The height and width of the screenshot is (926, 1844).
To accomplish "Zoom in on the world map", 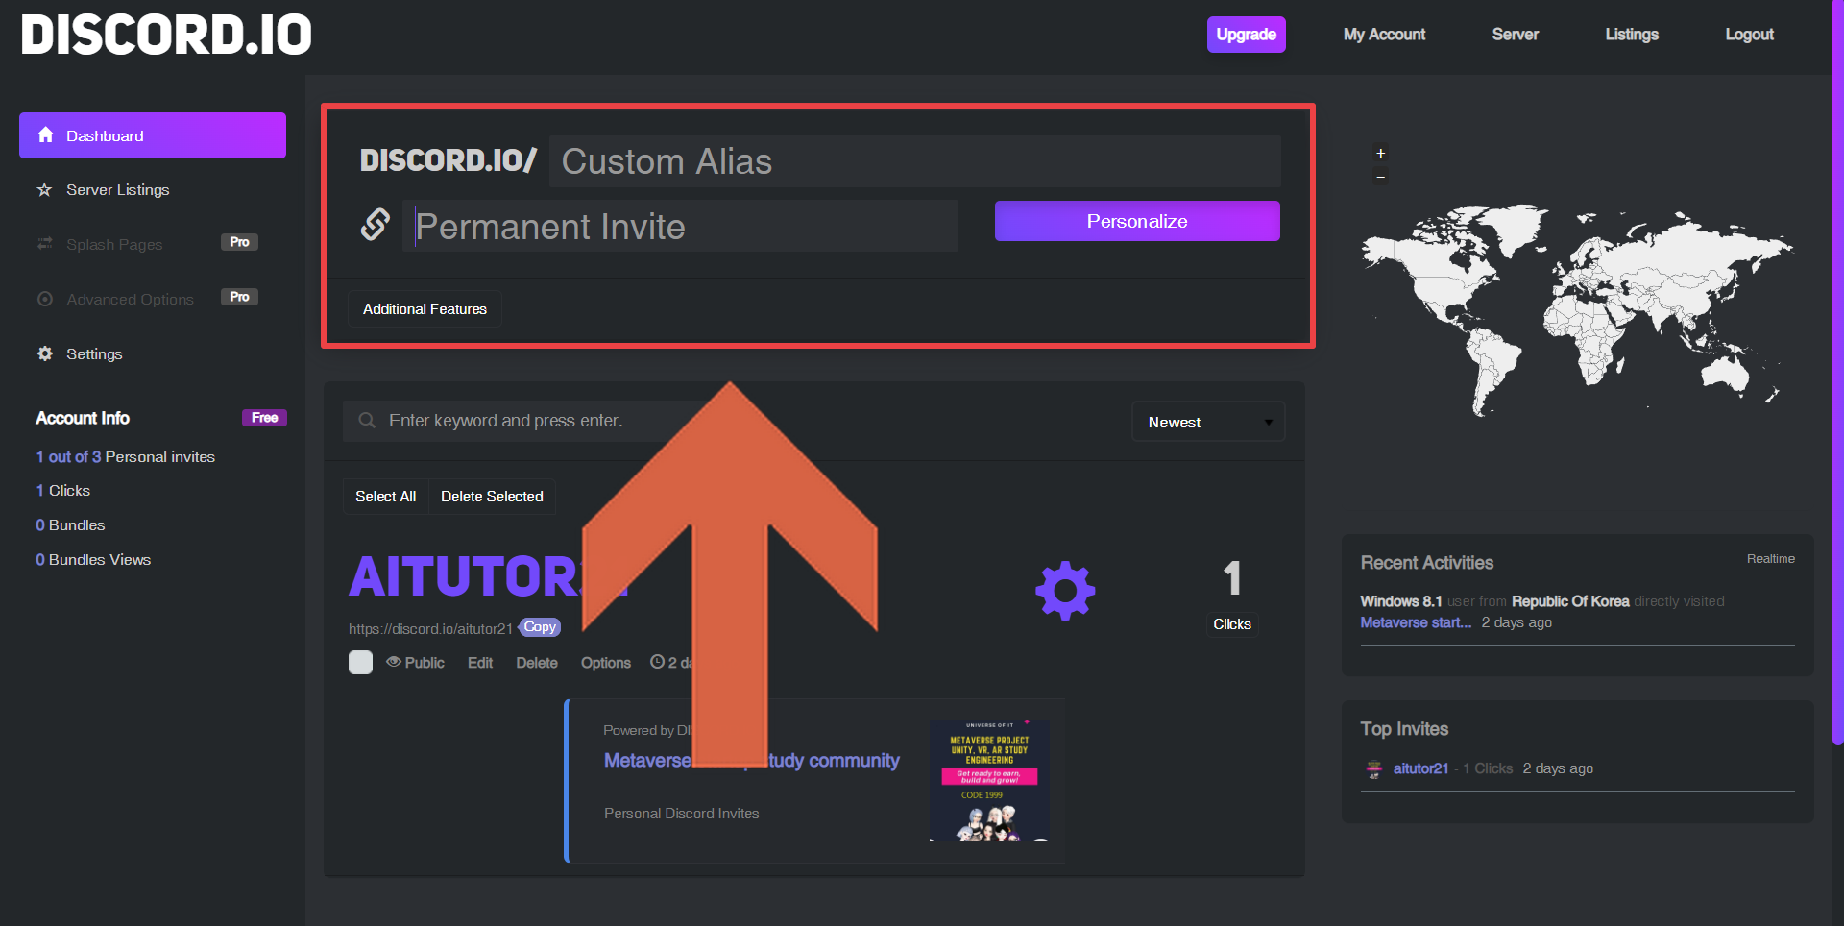I will point(1380,154).
